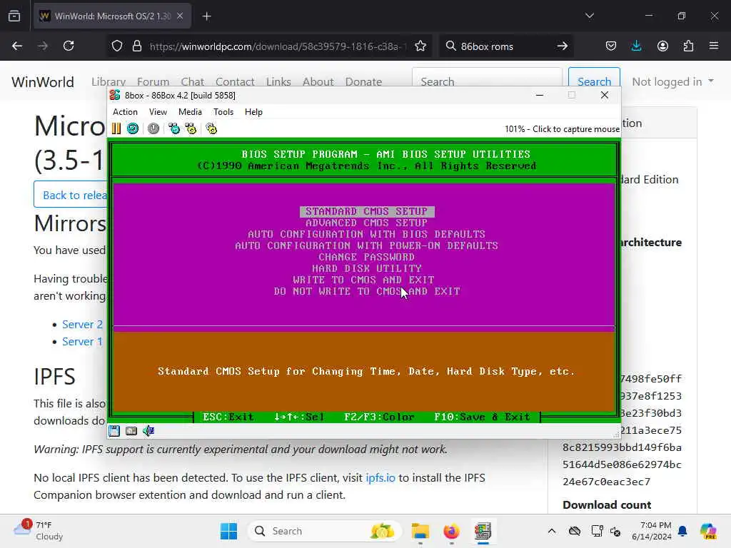Open Firefox View recent browsing icon
The image size is (731, 548).
click(14, 16)
